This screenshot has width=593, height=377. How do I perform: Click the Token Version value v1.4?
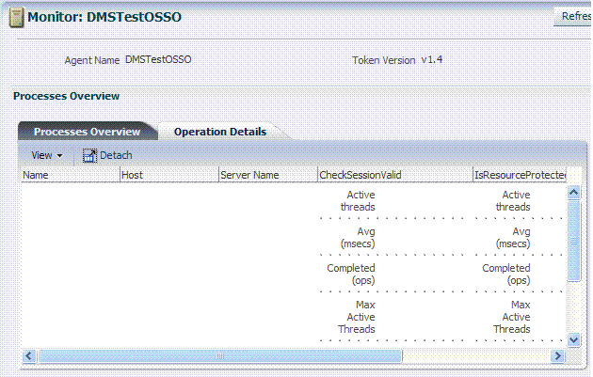(x=431, y=59)
